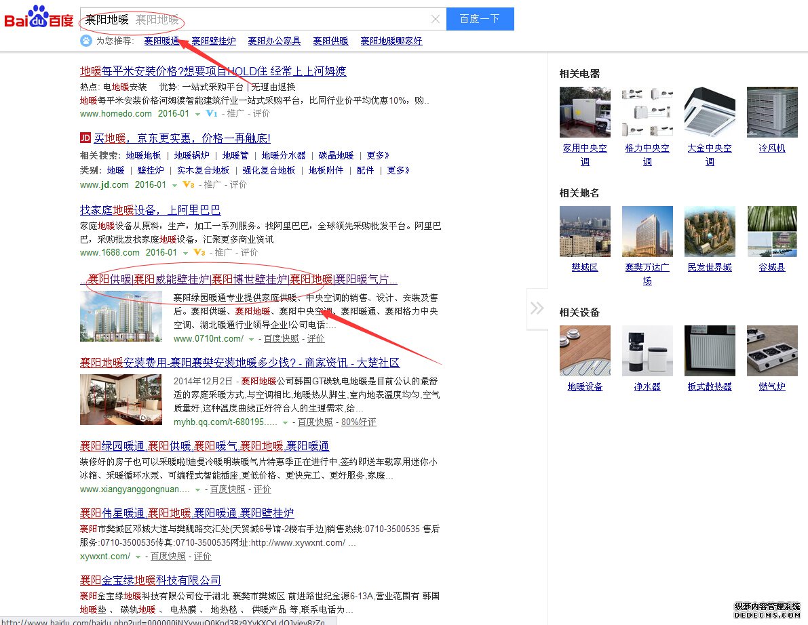
Task: Open 襄阳绿园暖通 襄阳供暖 result title
Action: [x=205, y=446]
